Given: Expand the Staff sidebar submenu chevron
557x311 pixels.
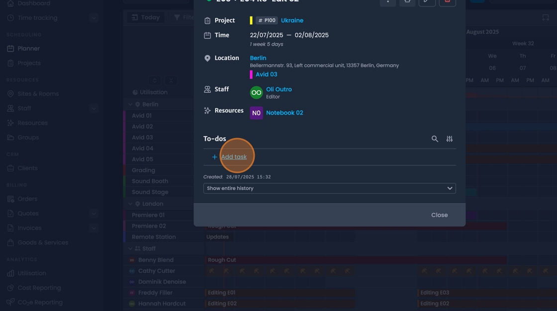Looking at the screenshot, I should point(94,108).
